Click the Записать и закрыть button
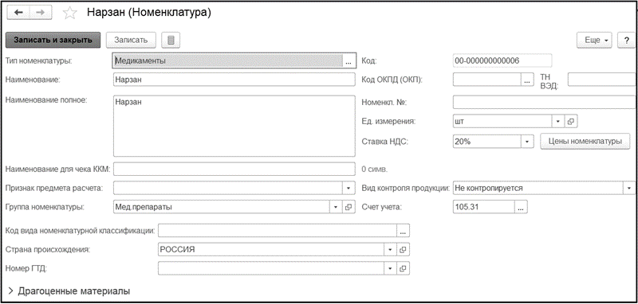The width and height of the screenshot is (638, 304). (x=53, y=40)
